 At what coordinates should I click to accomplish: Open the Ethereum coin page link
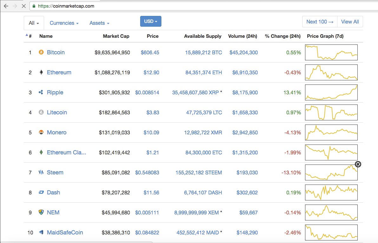tap(59, 72)
